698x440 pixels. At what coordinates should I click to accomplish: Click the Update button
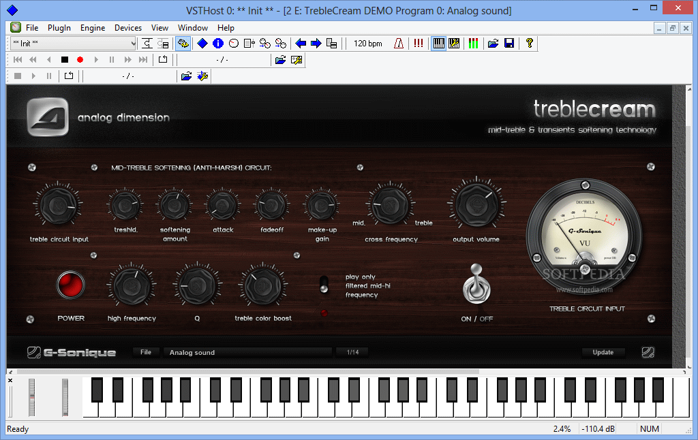[x=603, y=352]
